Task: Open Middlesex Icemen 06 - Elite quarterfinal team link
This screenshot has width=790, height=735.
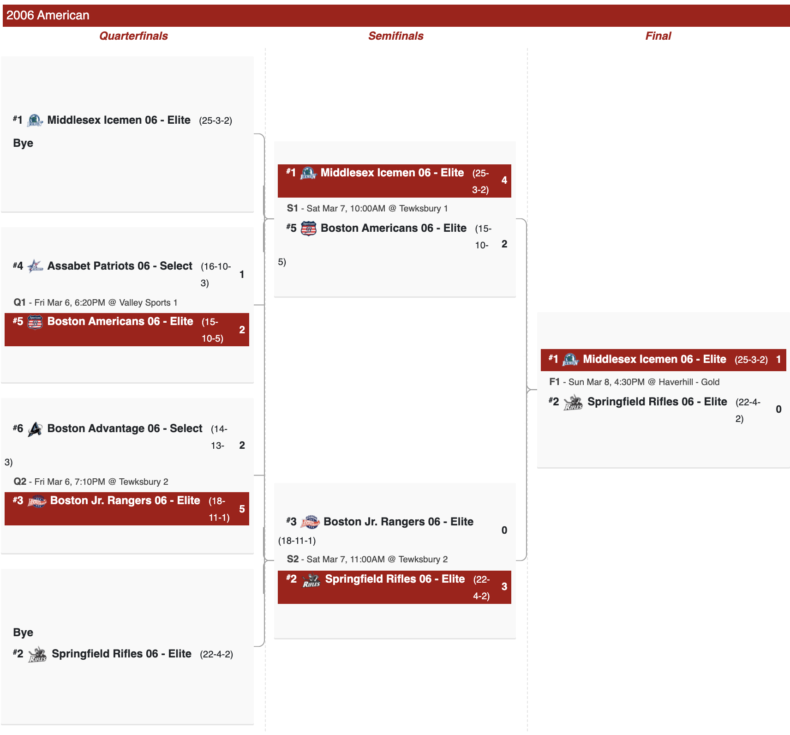Action: [119, 120]
